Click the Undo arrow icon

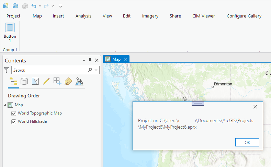click(x=34, y=6)
